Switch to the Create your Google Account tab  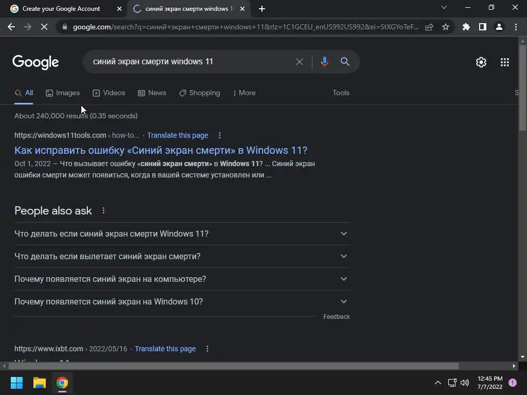[x=61, y=9]
